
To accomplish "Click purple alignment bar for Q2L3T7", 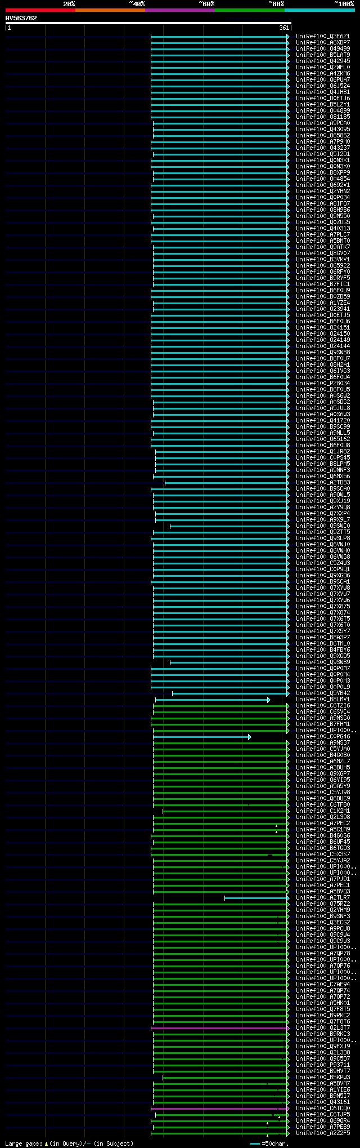I will point(220,1028).
